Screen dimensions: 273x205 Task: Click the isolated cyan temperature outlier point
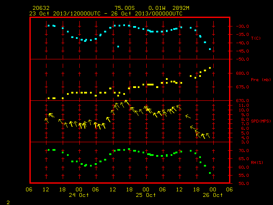(x=118, y=47)
